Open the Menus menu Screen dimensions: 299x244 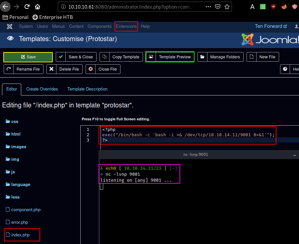tap(58, 27)
